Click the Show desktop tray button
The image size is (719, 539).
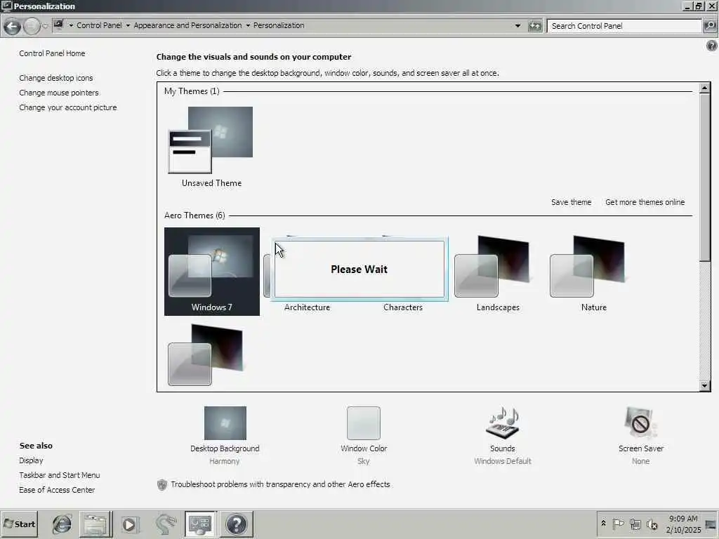pyautogui.click(x=711, y=524)
